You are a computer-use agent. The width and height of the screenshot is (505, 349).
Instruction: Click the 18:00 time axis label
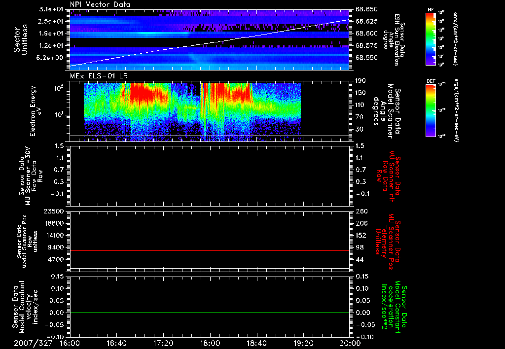click(210, 343)
